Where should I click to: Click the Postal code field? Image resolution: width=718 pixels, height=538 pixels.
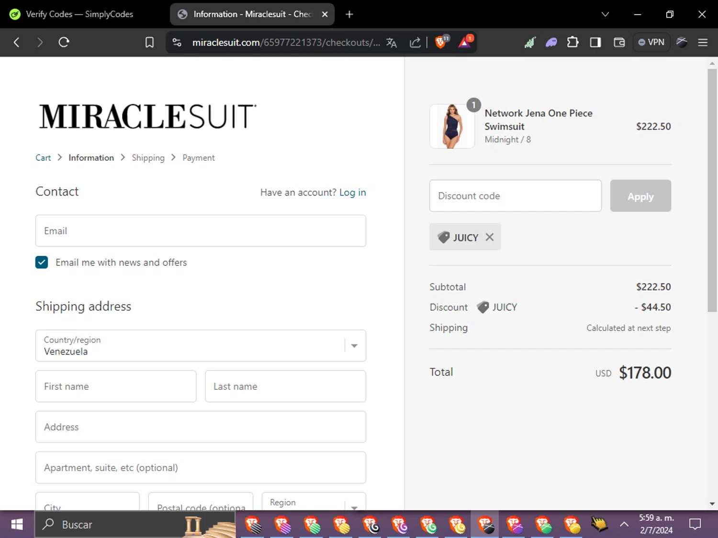click(x=201, y=502)
